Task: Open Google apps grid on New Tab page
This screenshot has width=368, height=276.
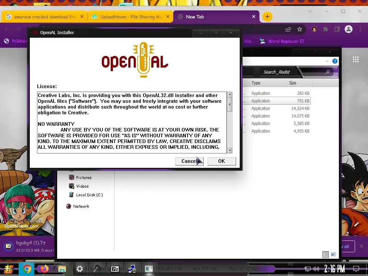Action: click(355, 59)
